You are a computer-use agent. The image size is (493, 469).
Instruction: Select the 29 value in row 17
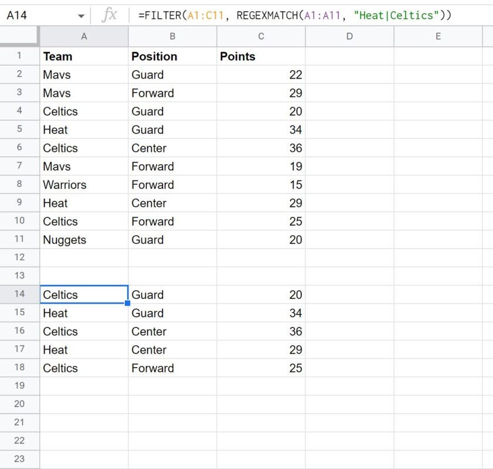[261, 349]
